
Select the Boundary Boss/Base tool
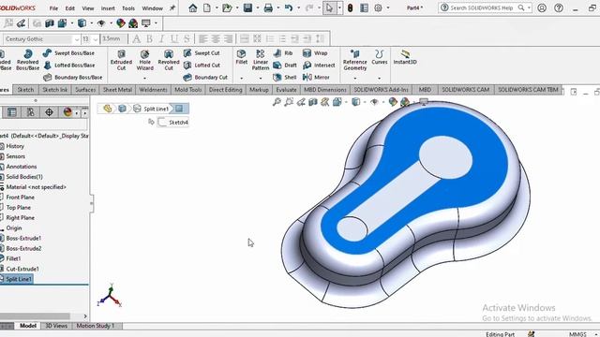click(x=73, y=77)
